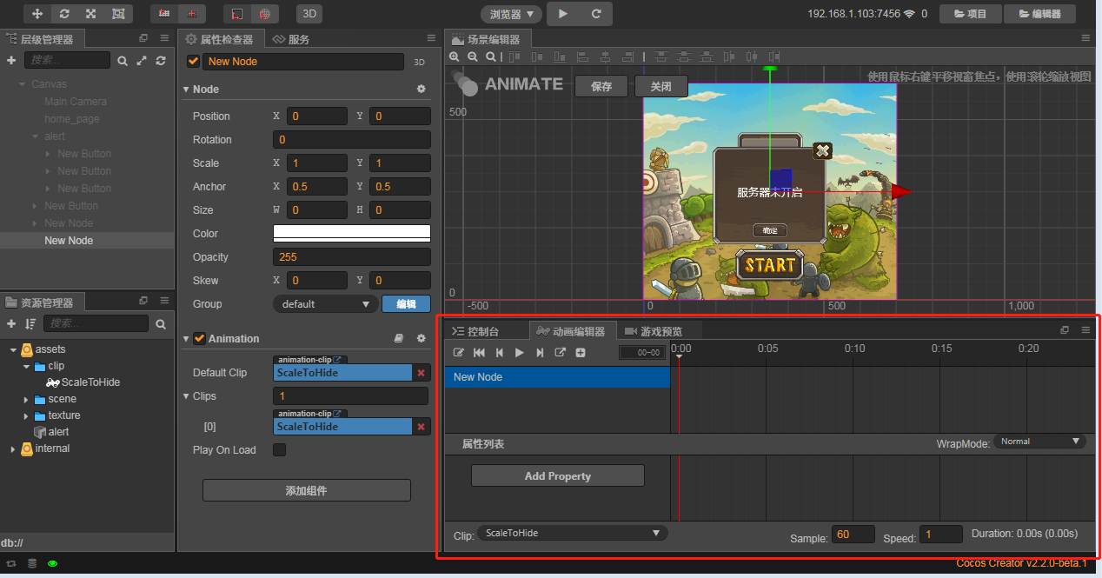Click zoom in icon in scene editor

click(454, 56)
